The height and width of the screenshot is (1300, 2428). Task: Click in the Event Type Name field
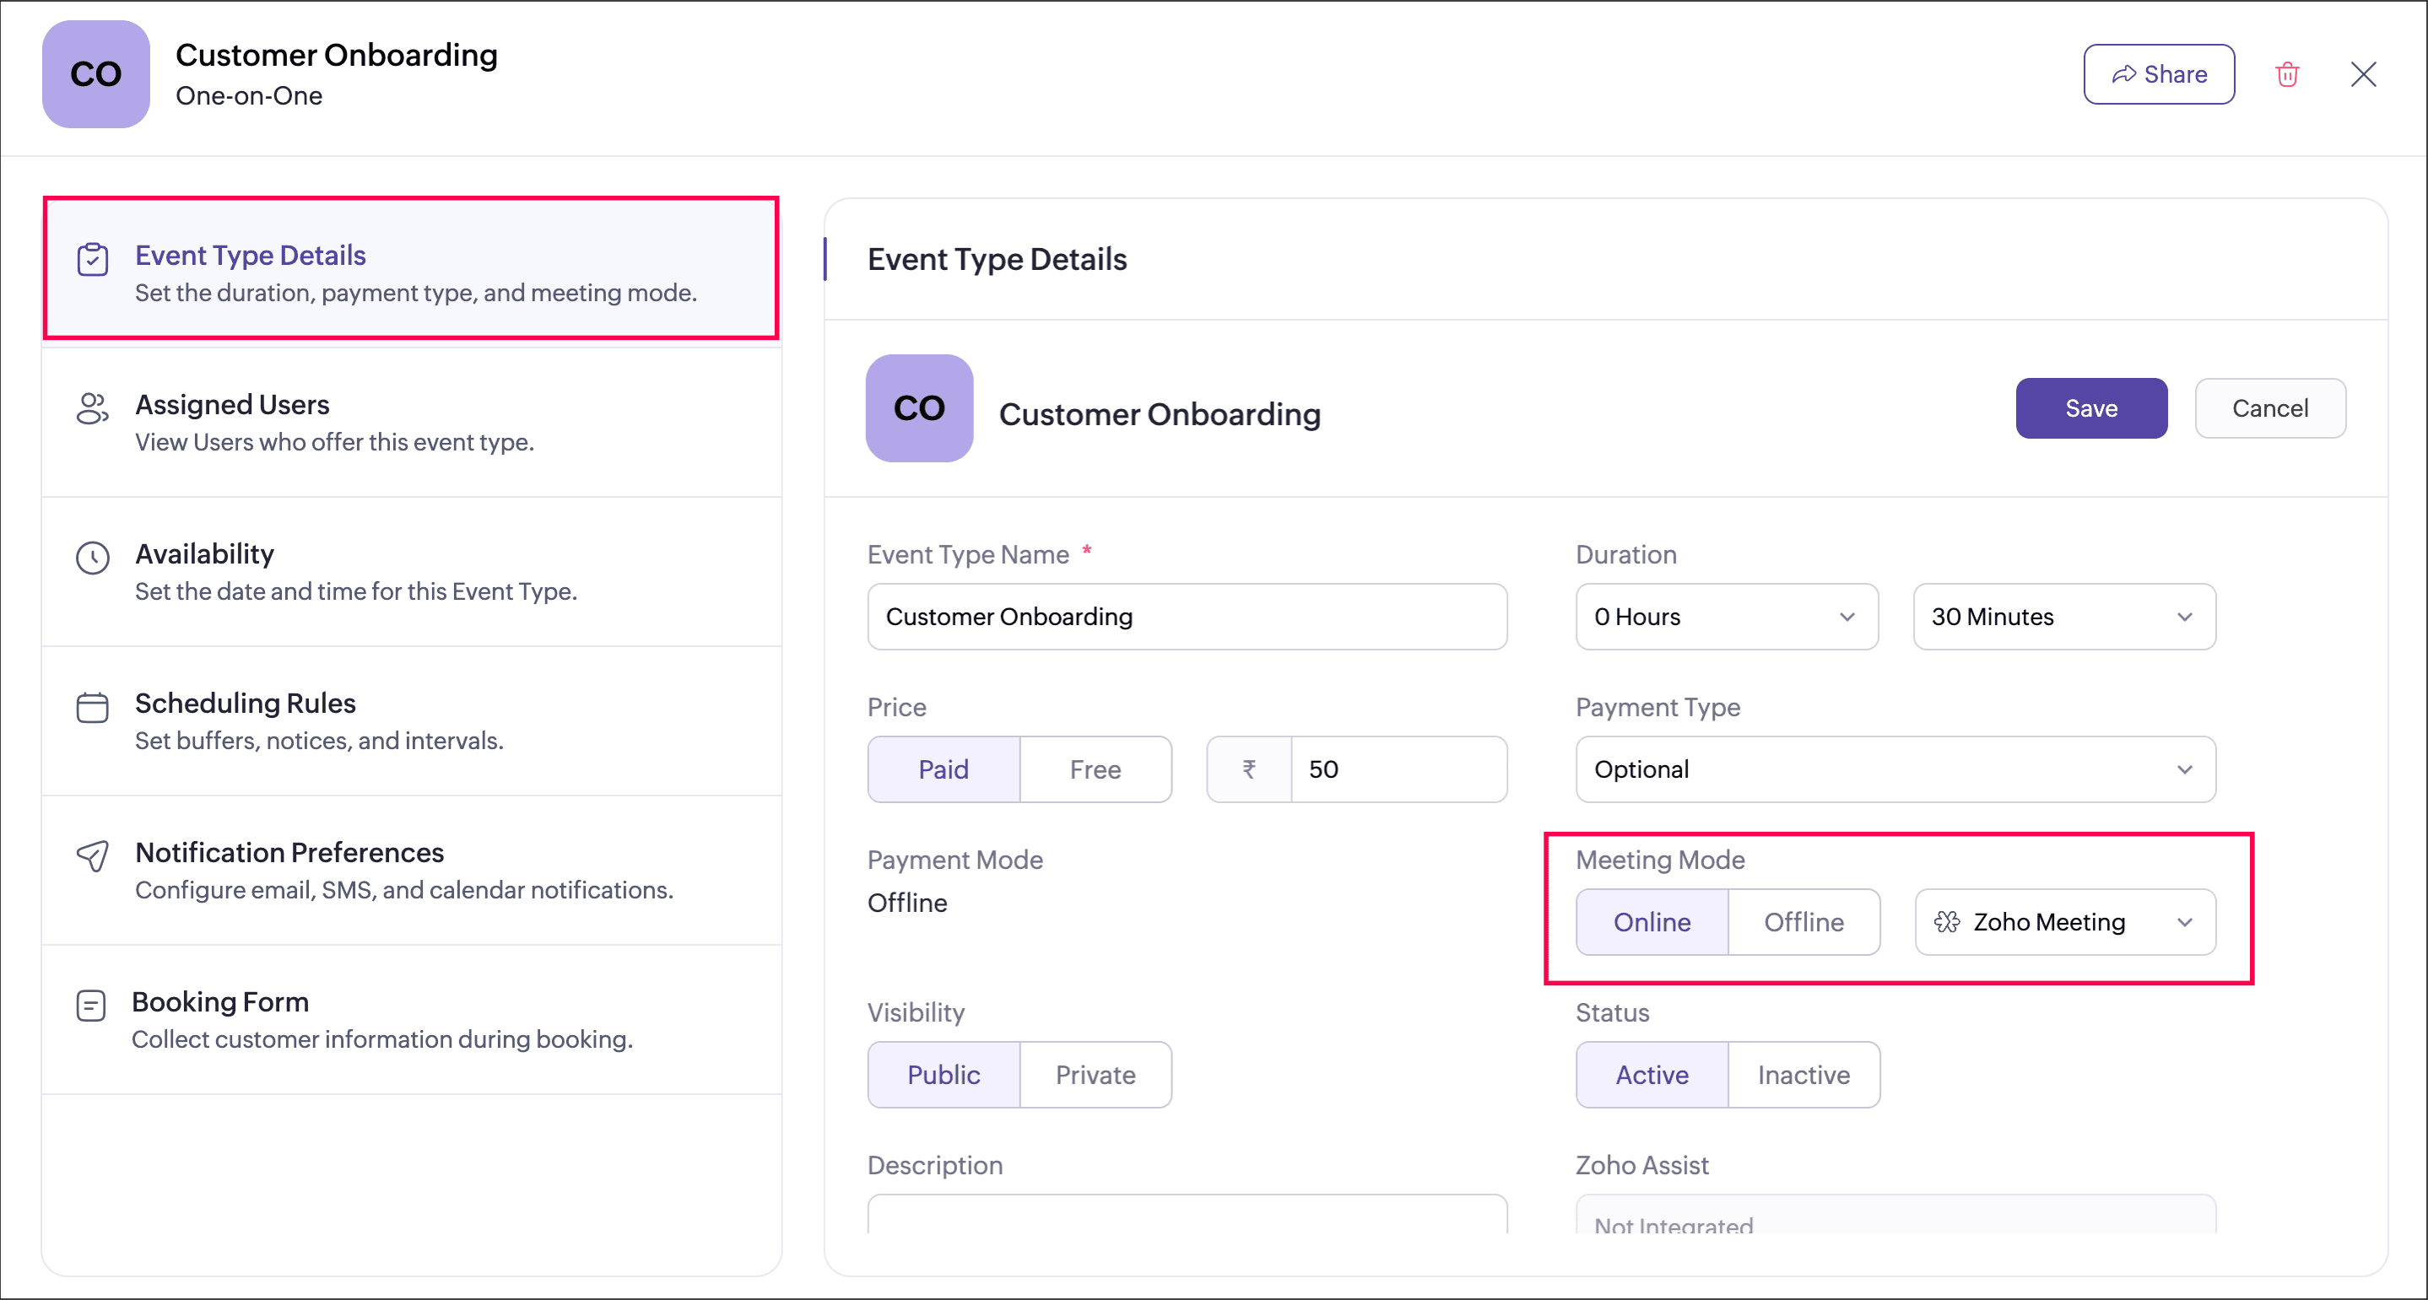click(x=1186, y=616)
